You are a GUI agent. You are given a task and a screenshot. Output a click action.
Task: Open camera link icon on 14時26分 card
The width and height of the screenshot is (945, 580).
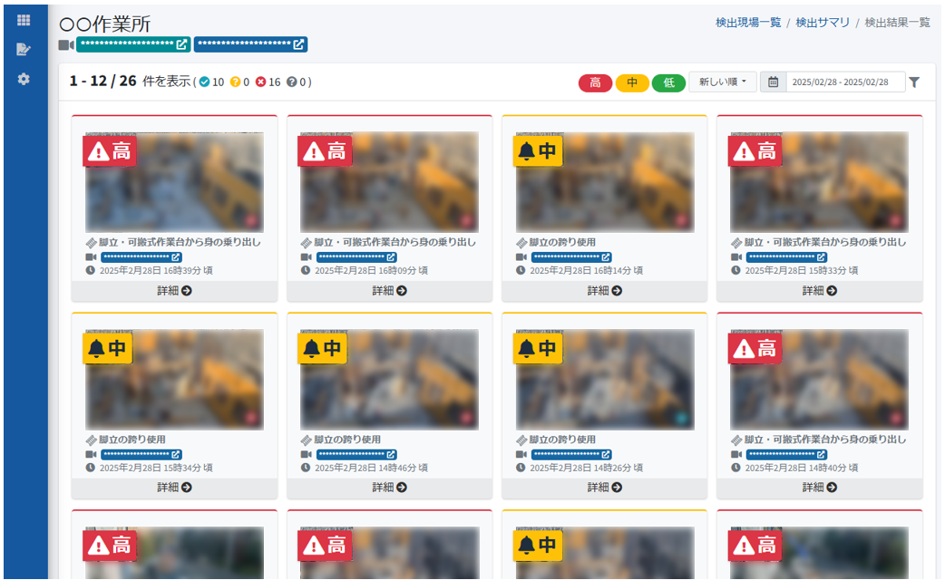[606, 455]
